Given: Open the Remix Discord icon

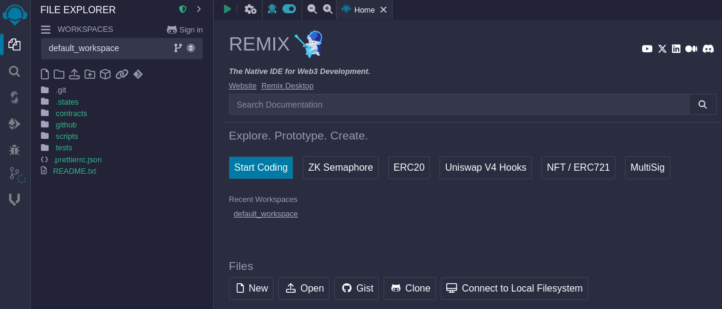Looking at the screenshot, I should (708, 49).
